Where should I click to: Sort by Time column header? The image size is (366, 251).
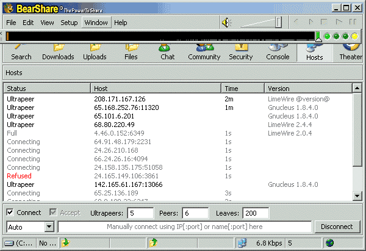coord(243,89)
